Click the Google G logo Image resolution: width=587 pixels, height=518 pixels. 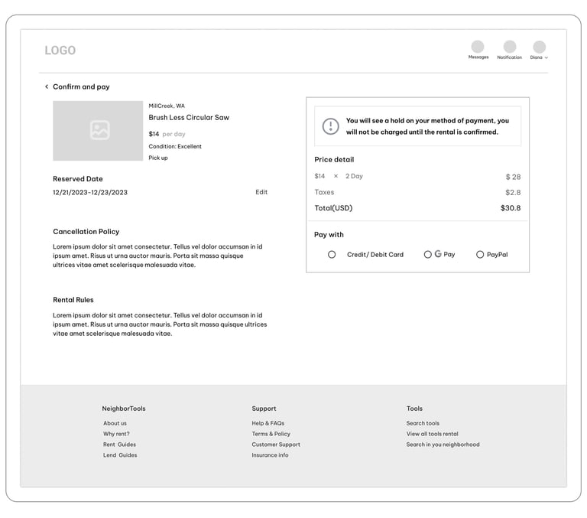click(x=438, y=254)
